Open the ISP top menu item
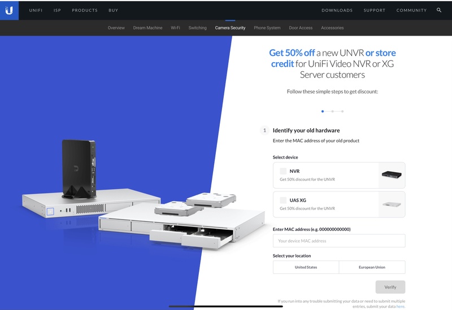452x310 pixels. point(57,10)
